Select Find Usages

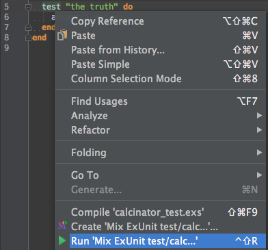coord(161,101)
